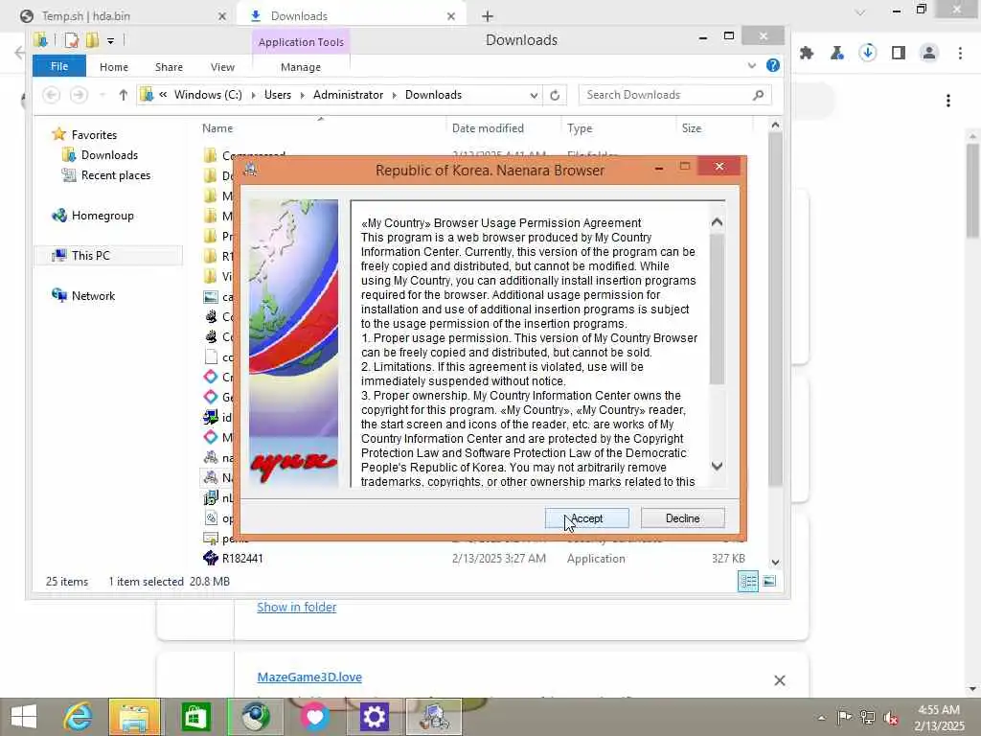Toggle the Chrome side panel icon
The image size is (981, 736).
point(899,54)
